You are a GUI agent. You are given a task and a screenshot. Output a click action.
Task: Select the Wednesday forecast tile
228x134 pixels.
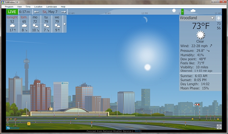(57, 24)
